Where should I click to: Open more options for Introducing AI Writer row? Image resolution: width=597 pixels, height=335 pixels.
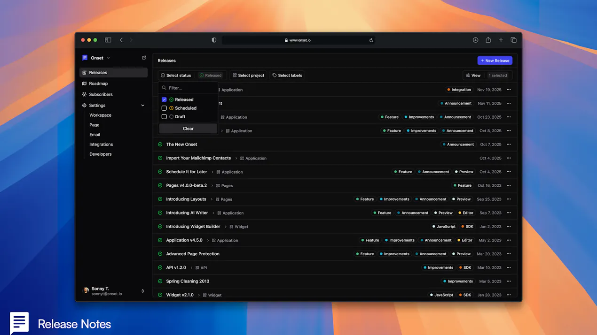point(509,213)
